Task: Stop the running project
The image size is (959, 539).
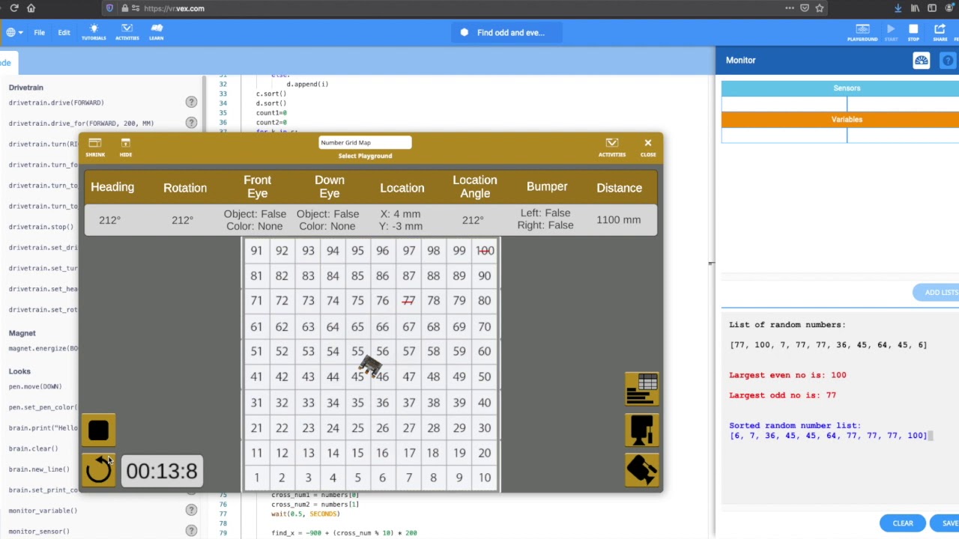Action: coord(913,32)
